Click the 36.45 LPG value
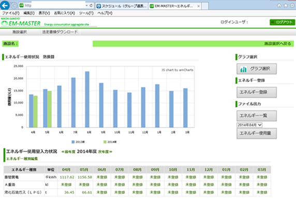296x200 pixels. (69, 192)
